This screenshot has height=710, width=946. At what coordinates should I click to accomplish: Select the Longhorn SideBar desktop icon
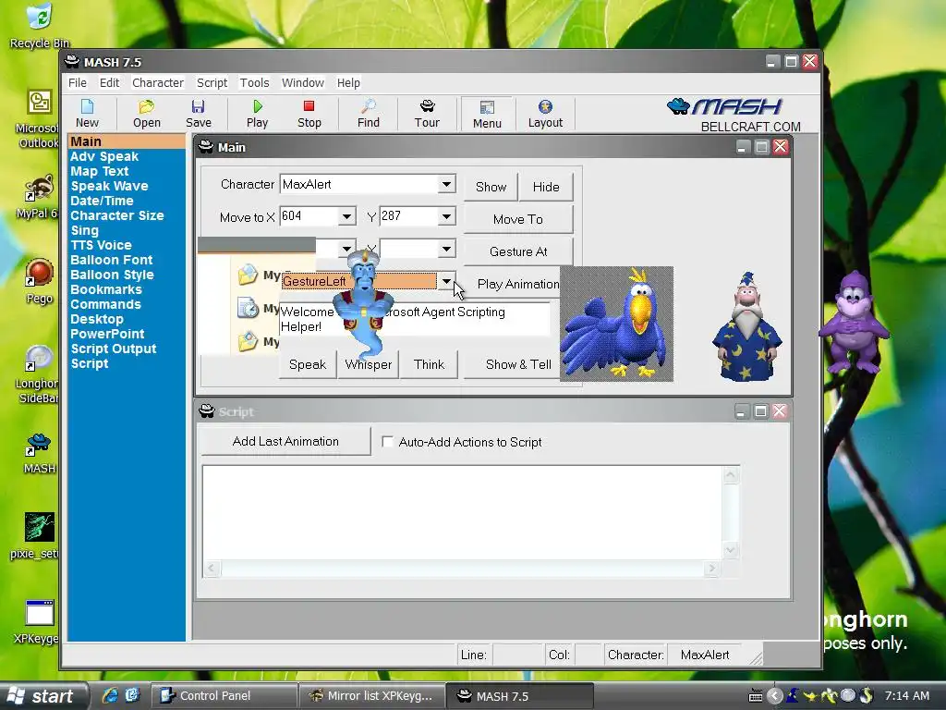pos(37,374)
